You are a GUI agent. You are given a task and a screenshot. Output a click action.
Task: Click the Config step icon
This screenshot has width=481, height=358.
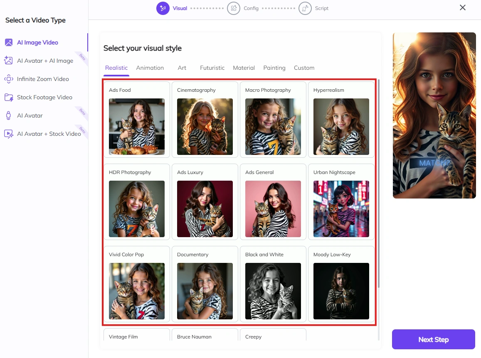pos(234,8)
